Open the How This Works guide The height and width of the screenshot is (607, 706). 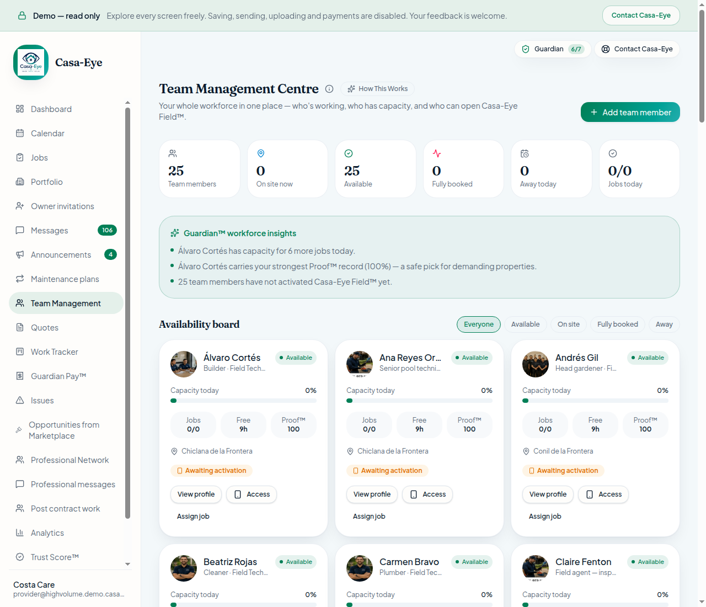pos(377,89)
